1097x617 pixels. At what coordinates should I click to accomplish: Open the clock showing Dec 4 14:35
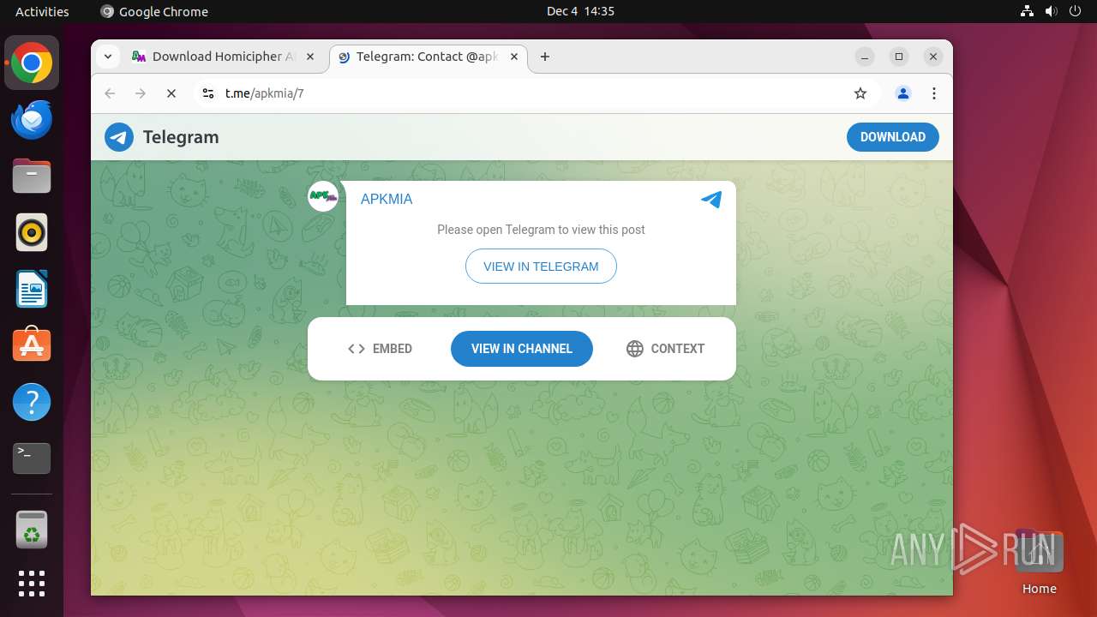580,11
